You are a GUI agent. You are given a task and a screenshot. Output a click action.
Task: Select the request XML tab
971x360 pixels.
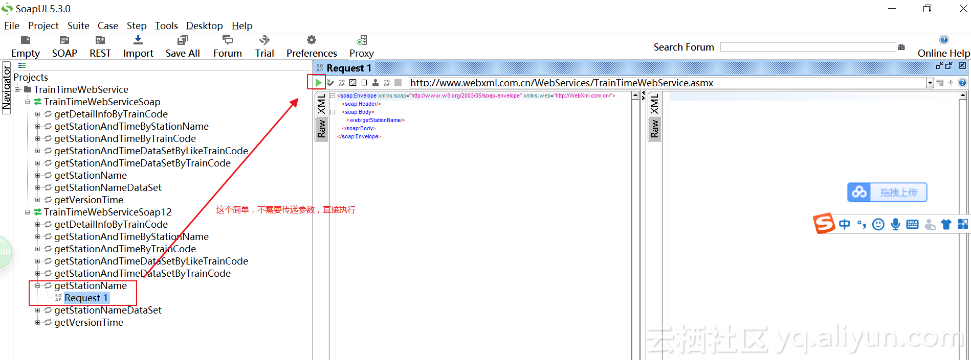coord(321,104)
